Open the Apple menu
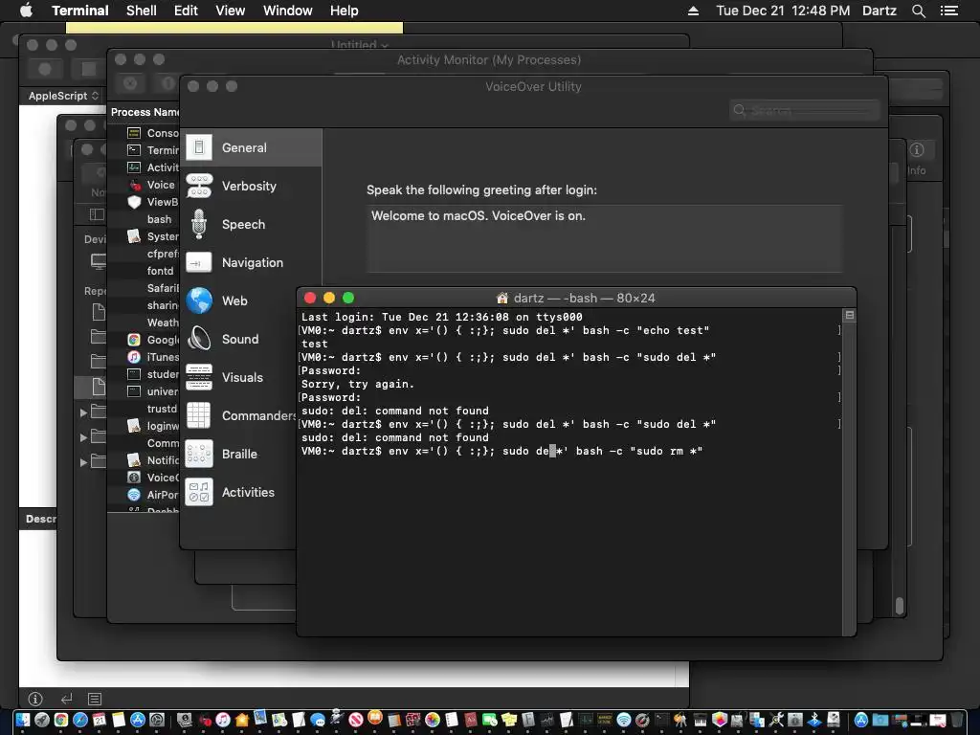980x735 pixels. pyautogui.click(x=26, y=11)
